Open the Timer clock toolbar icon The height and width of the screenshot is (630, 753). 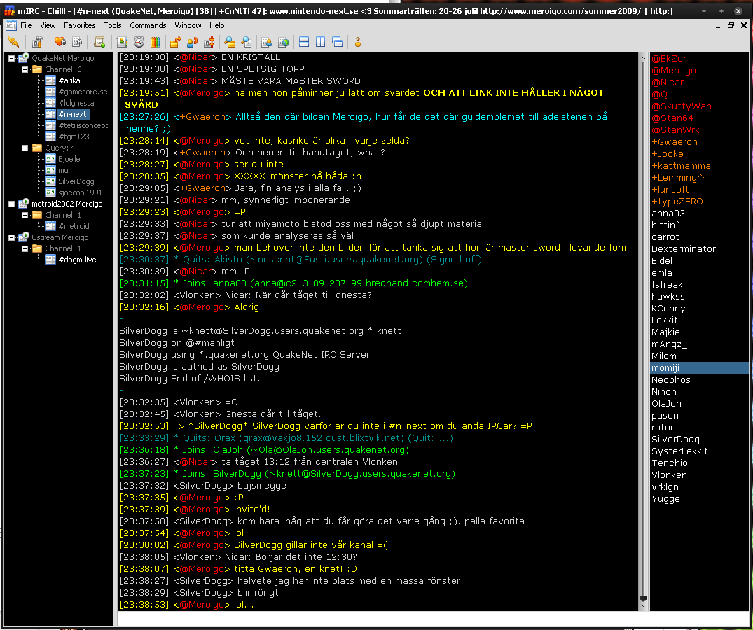(139, 42)
